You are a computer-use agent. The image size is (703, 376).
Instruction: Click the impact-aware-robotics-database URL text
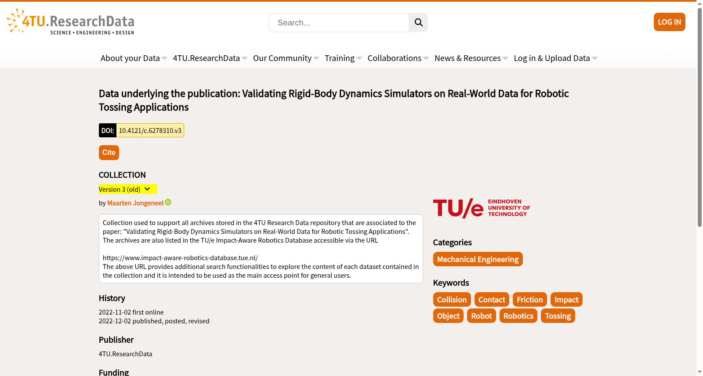(x=180, y=258)
